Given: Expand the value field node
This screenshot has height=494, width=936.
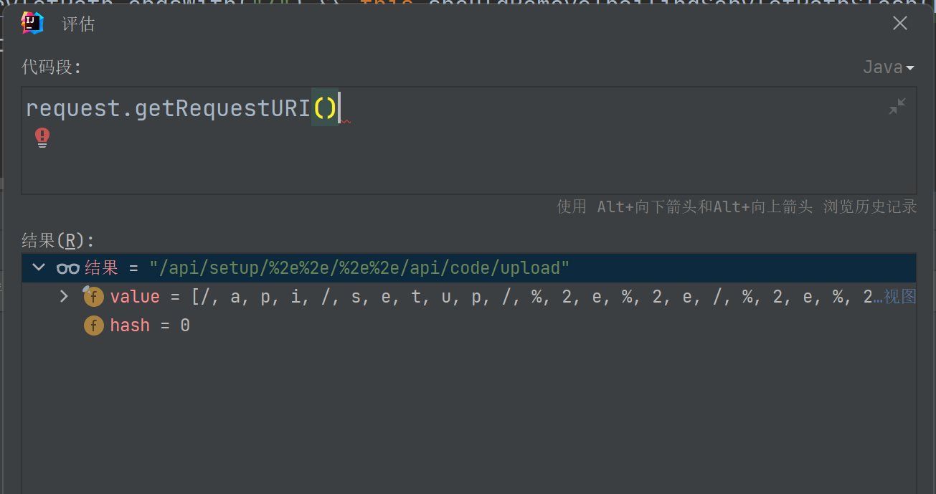Looking at the screenshot, I should pos(64,296).
